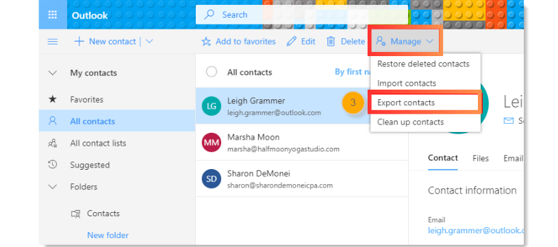Switch to the Email tab
558x247 pixels.
513,159
